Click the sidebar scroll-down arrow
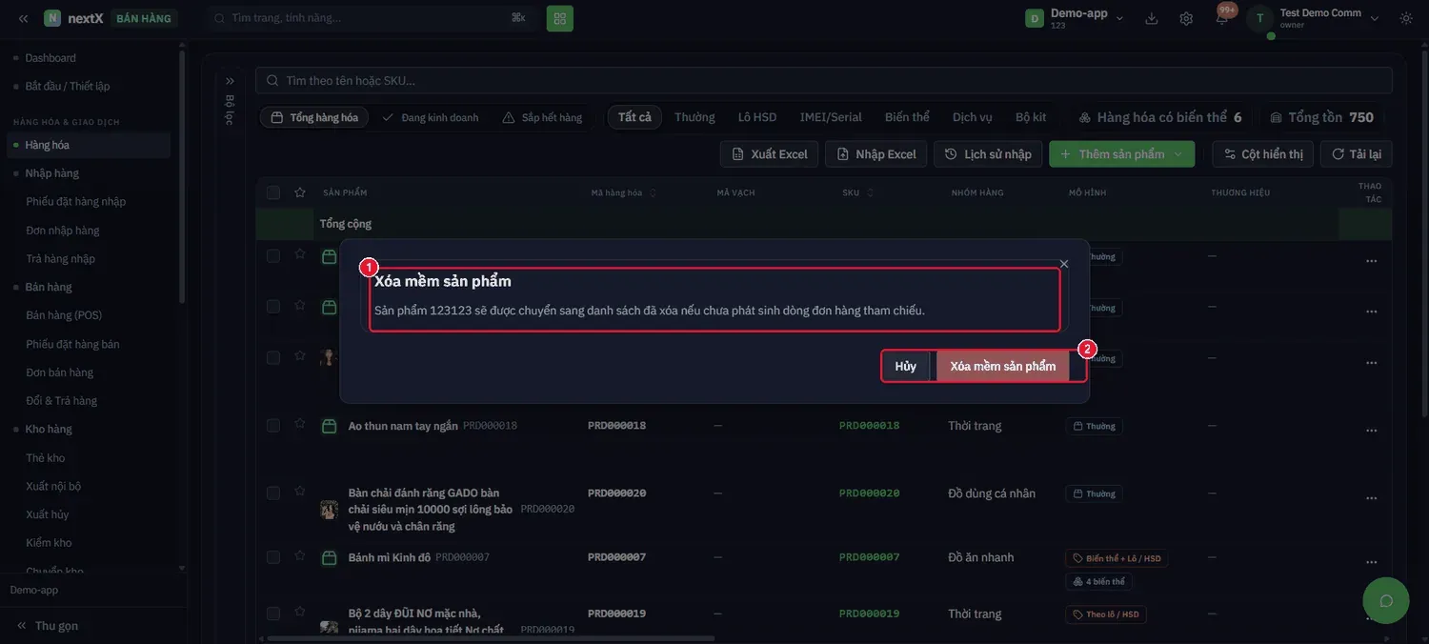The width and height of the screenshot is (1429, 644). point(182,568)
